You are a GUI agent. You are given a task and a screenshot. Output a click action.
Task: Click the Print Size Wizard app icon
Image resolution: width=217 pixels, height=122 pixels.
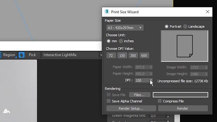(107, 12)
